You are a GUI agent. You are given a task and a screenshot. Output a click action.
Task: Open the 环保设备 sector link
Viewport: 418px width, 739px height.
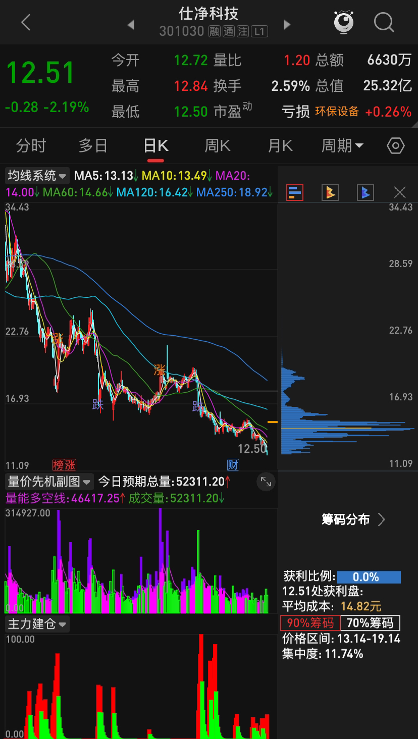[337, 112]
